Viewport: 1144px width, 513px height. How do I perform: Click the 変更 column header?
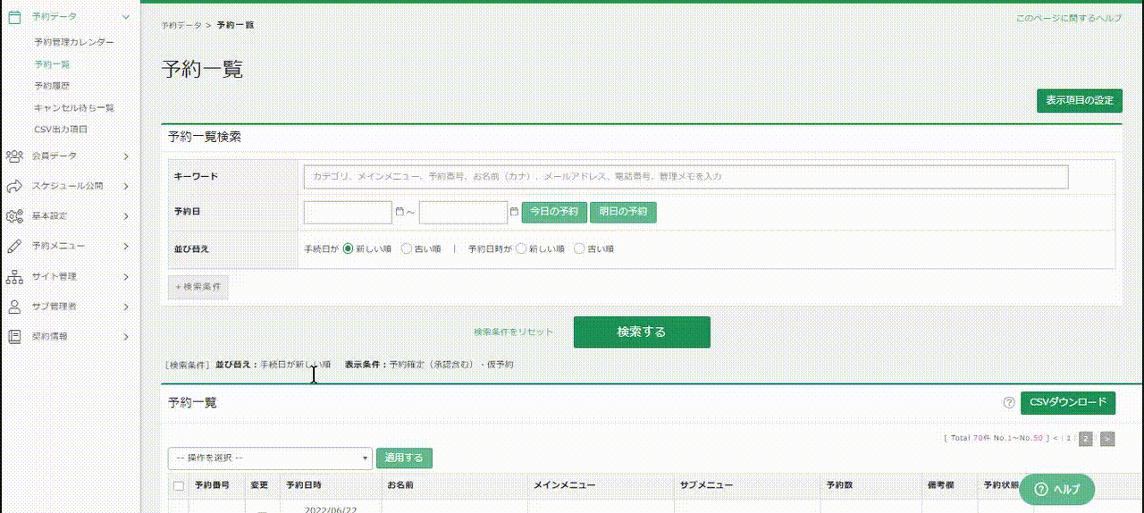pos(259,485)
